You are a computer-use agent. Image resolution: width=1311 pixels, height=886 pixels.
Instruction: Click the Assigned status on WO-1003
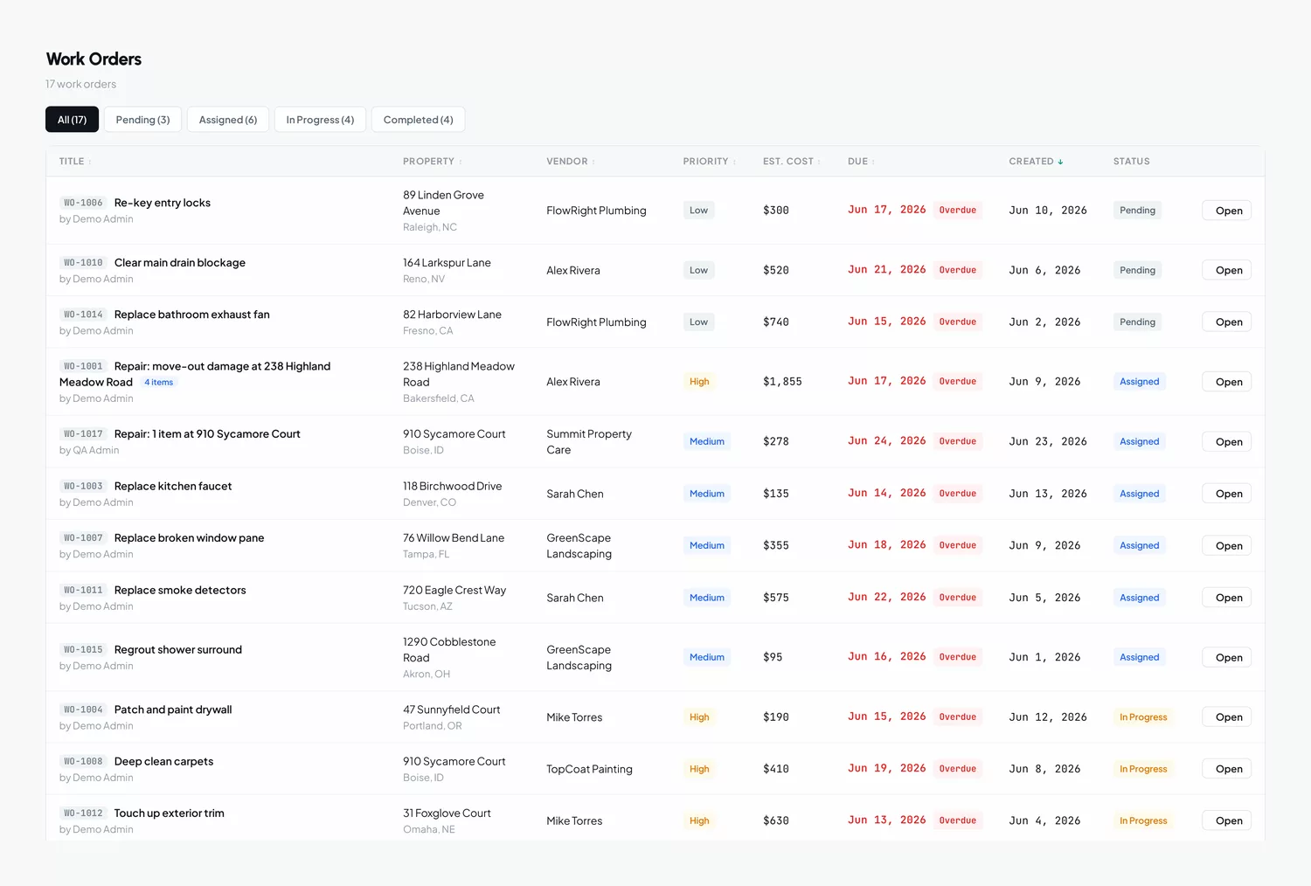tap(1140, 494)
